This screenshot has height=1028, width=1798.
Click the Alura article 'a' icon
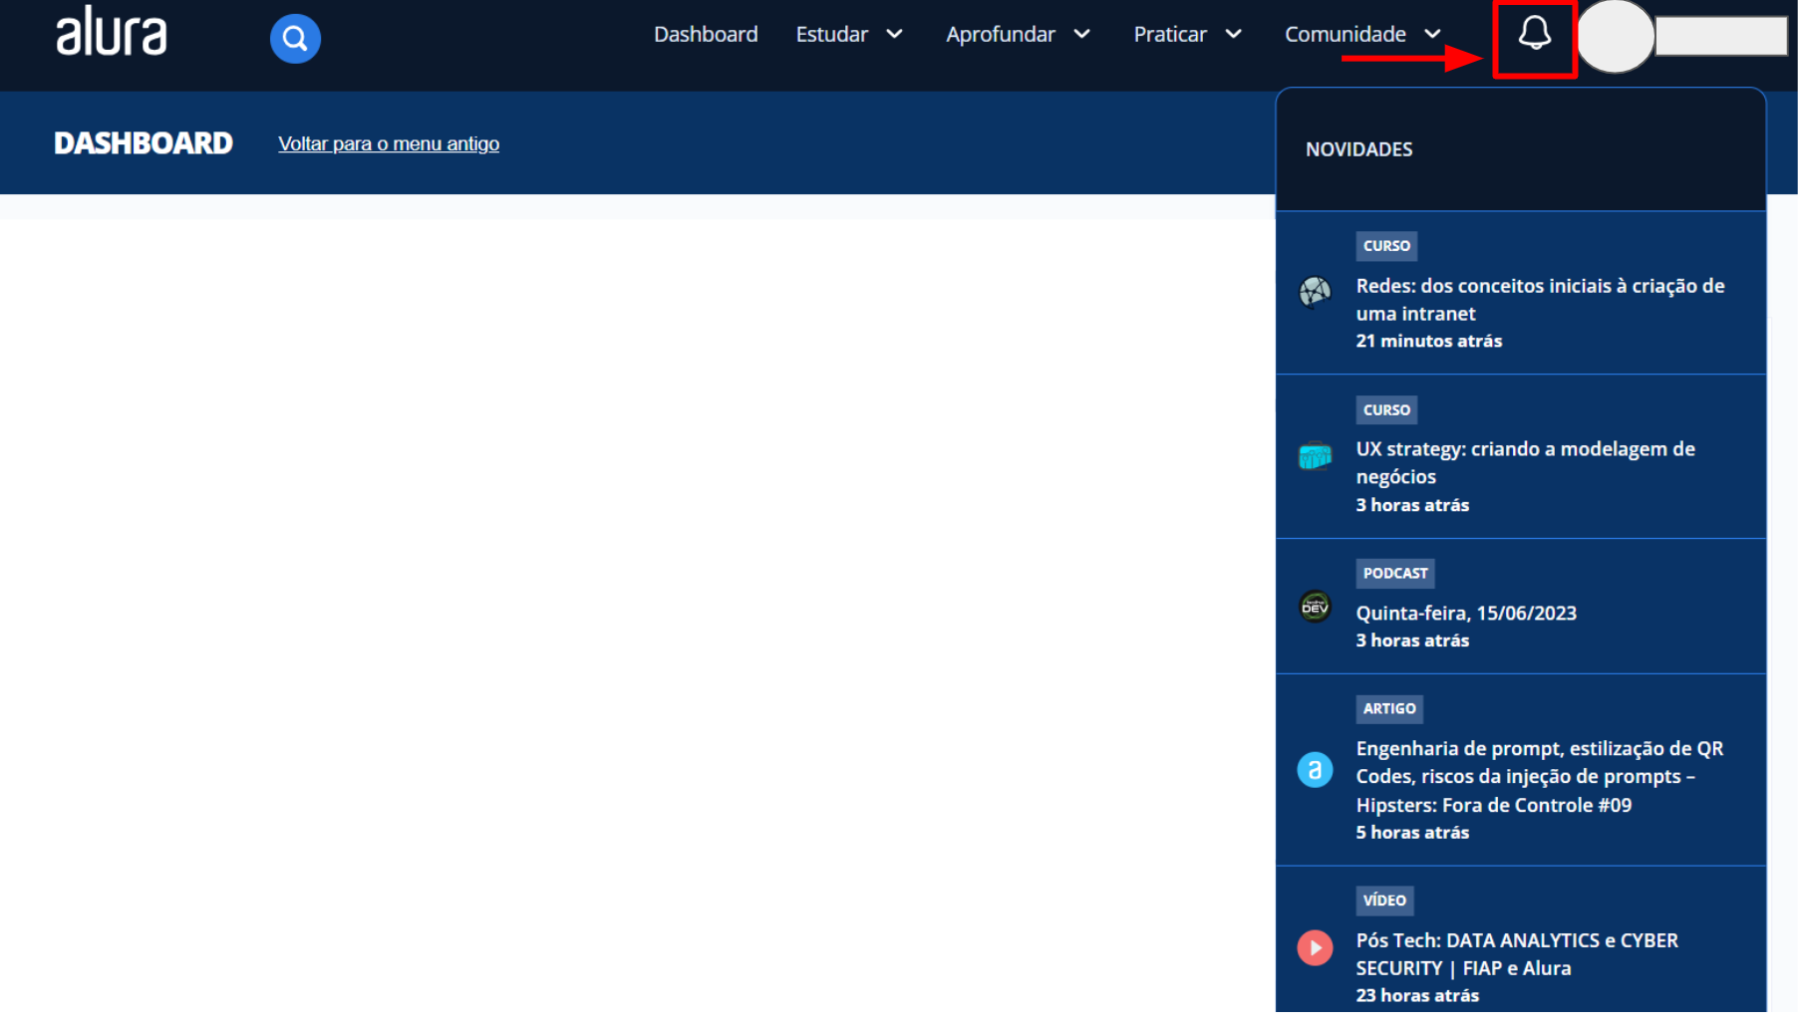point(1315,770)
